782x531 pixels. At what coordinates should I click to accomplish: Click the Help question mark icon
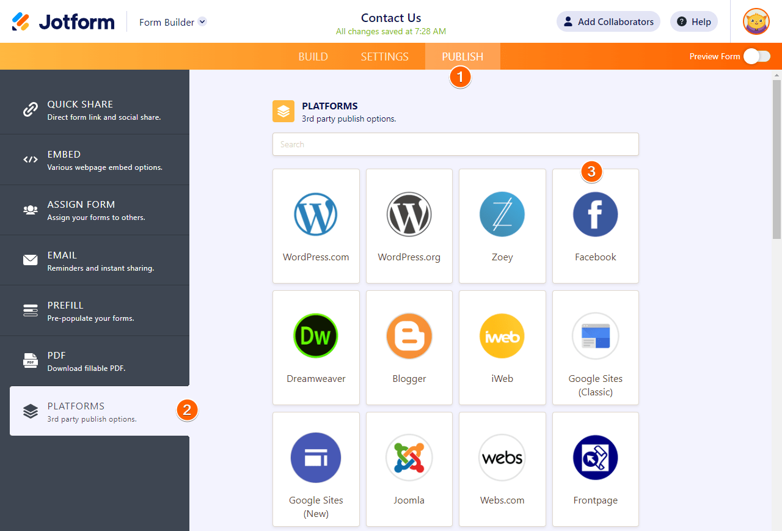click(682, 21)
